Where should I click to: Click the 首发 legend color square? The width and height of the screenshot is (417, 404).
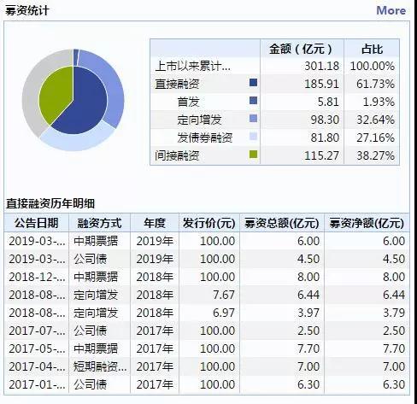coord(253,101)
